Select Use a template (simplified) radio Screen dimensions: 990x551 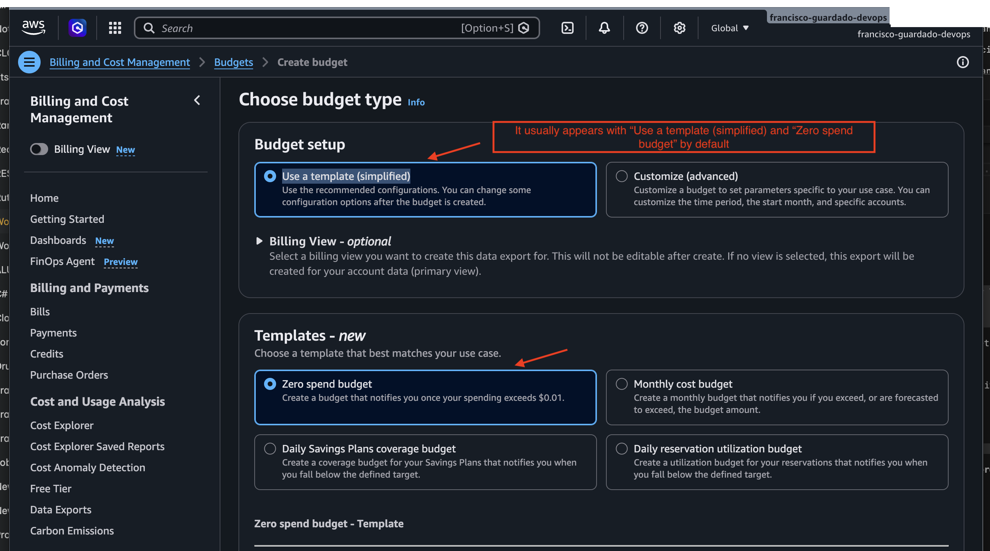point(270,176)
